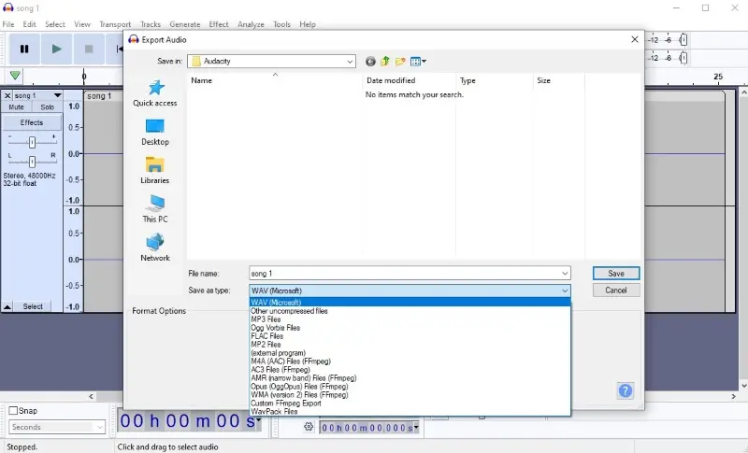748x453 pixels.
Task: Adjust the track gain slider
Action: 32,142
